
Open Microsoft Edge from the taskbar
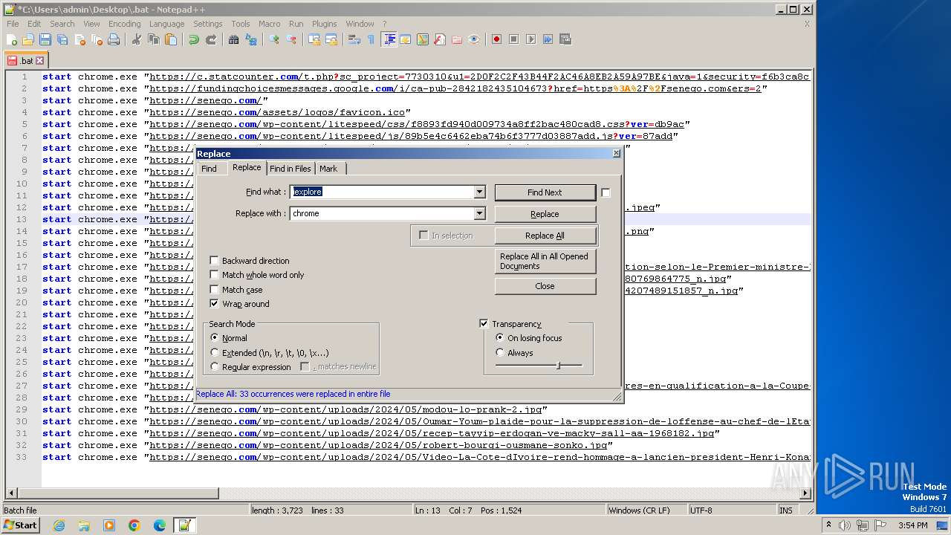pyautogui.click(x=159, y=525)
